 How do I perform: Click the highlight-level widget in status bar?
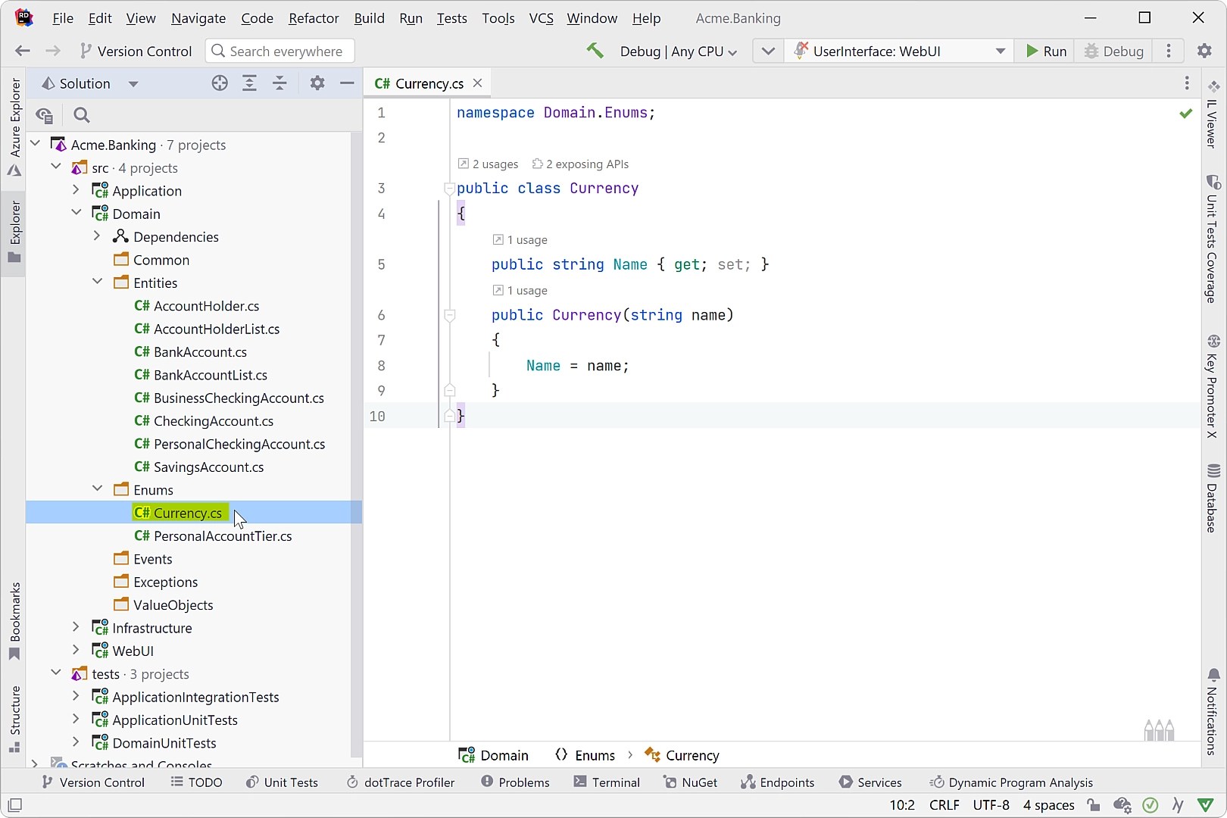(1151, 805)
